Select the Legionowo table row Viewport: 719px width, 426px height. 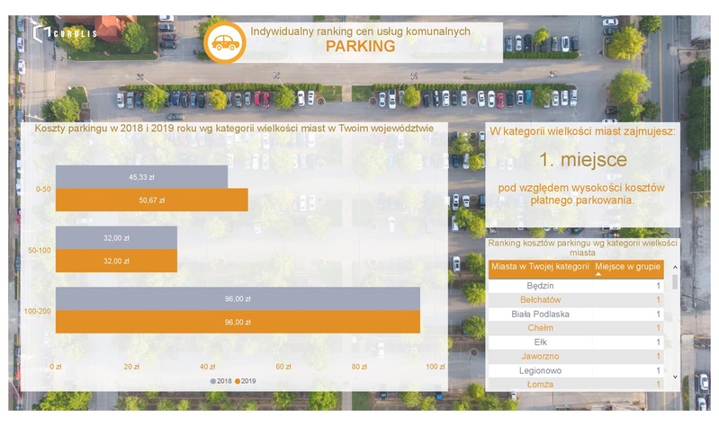point(540,370)
